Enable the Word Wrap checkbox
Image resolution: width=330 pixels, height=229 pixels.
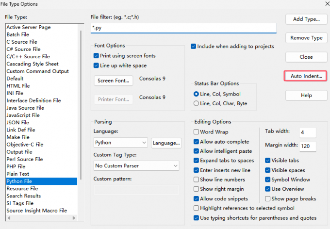pyautogui.click(x=197, y=132)
